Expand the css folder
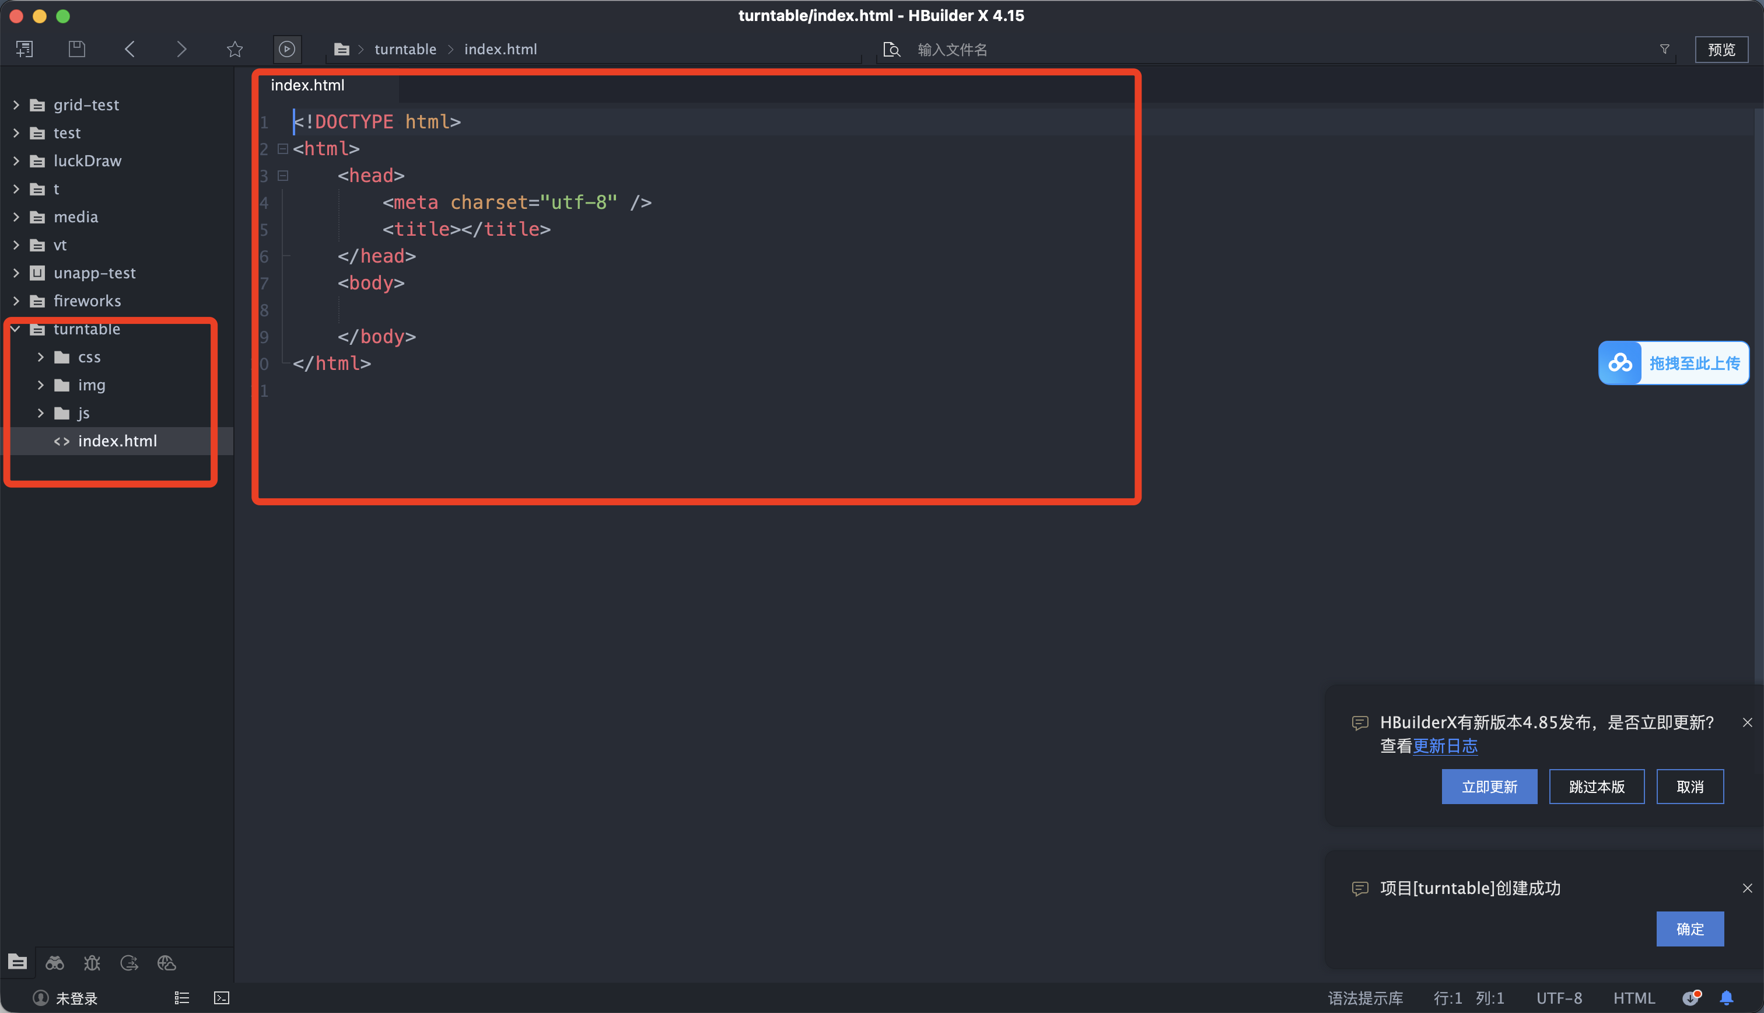 [x=41, y=357]
